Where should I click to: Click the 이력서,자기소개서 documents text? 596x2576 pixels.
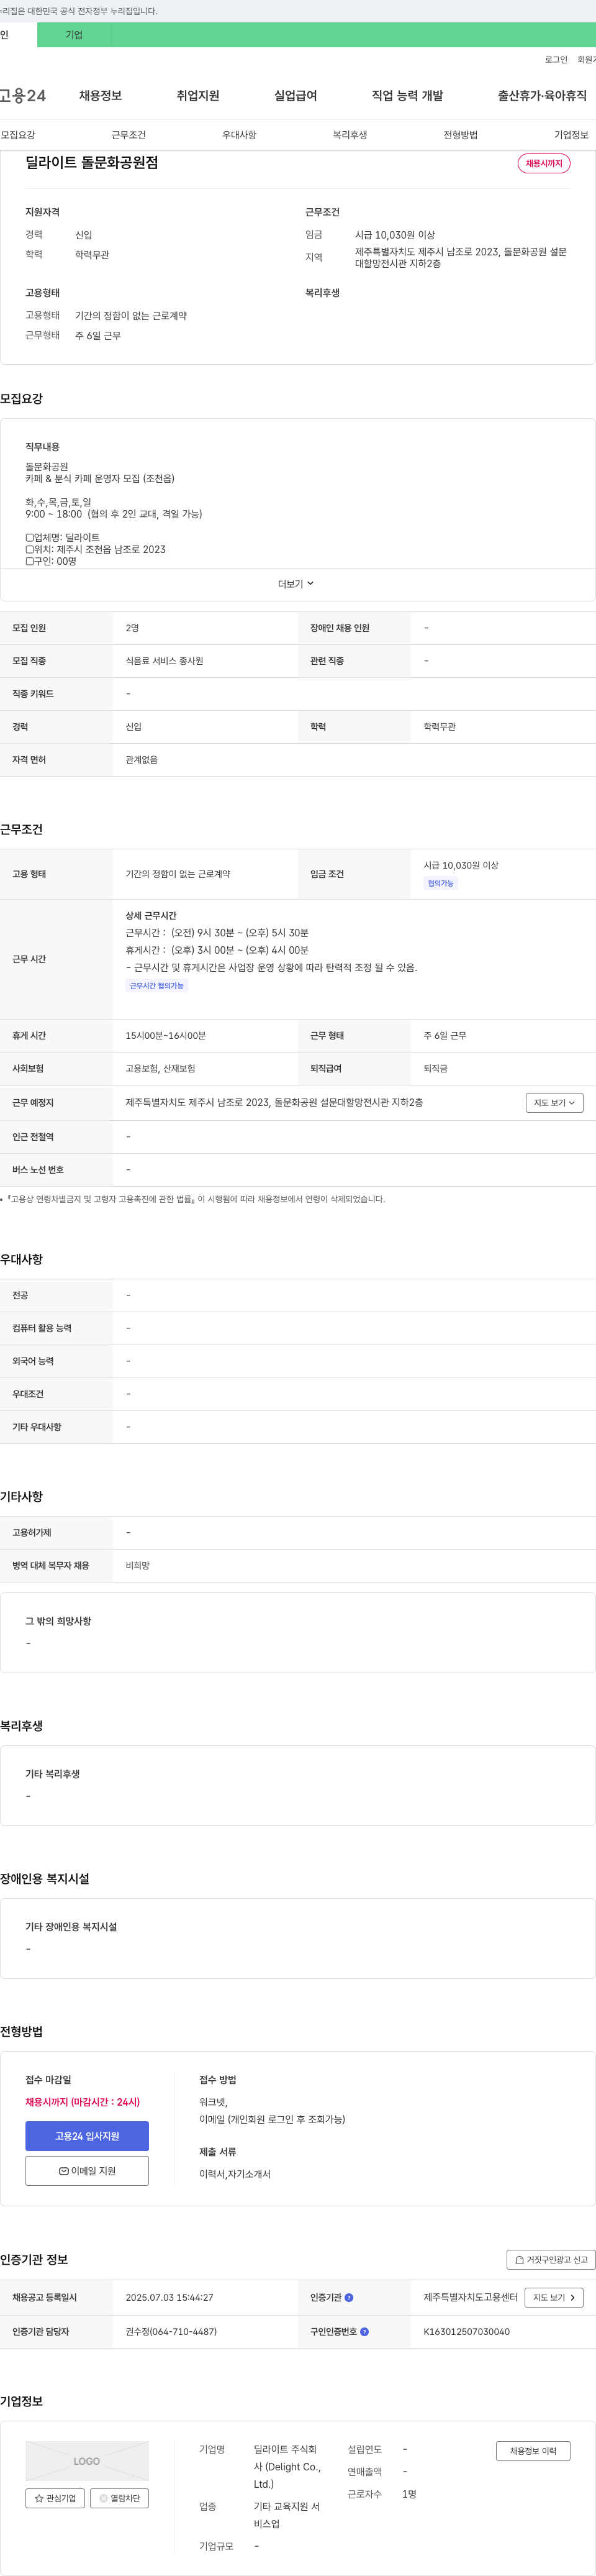click(235, 2174)
